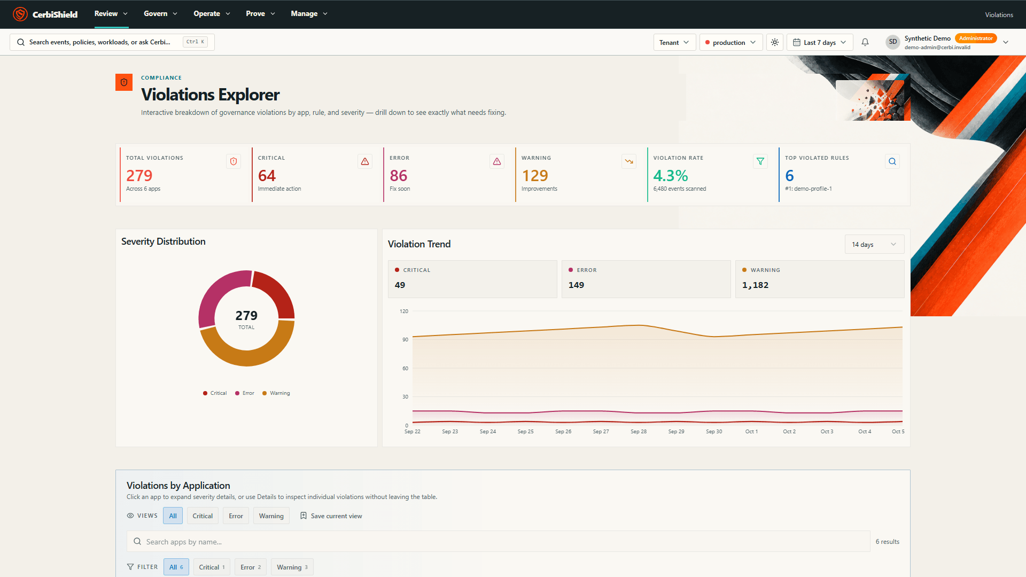Screen dimensions: 1026x577
Task: Click the alert triangle on Critical card
Action: coord(365,161)
